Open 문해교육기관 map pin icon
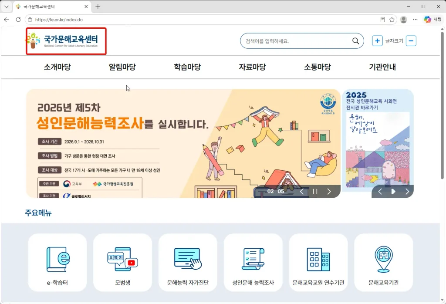This screenshot has height=304, width=446. click(x=383, y=259)
